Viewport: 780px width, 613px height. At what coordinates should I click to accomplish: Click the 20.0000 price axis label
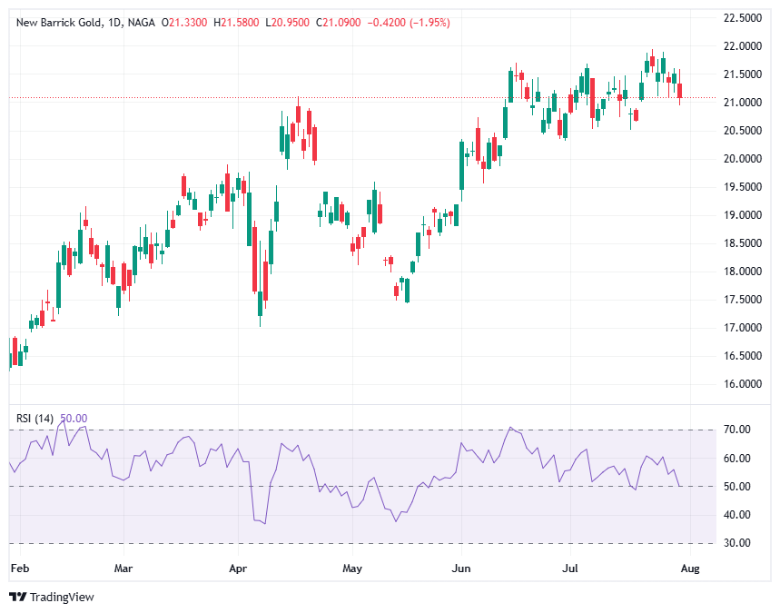pos(742,159)
